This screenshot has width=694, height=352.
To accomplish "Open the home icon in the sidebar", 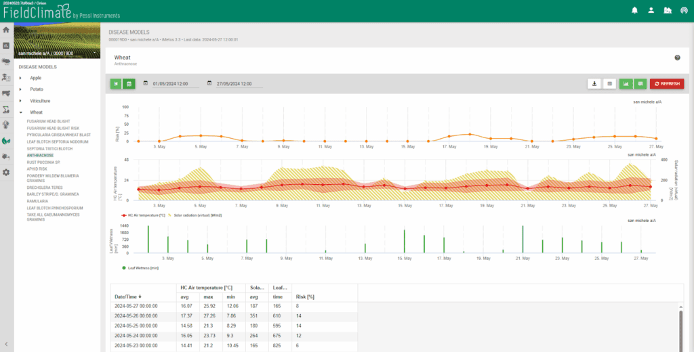I will (6, 30).
